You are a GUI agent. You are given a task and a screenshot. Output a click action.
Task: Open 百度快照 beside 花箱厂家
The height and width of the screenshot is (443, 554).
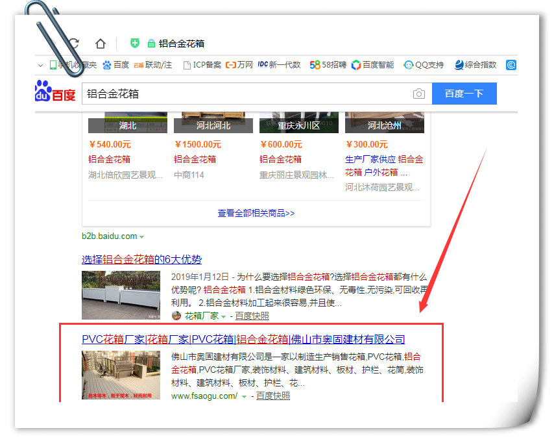252,316
